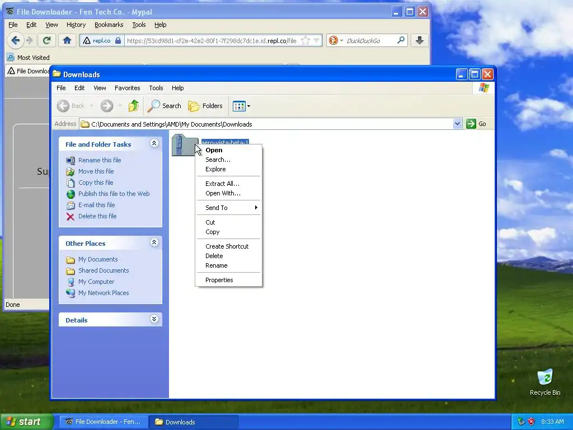The image size is (573, 430).
Task: Open View menu in Downloads window
Action: (100, 88)
